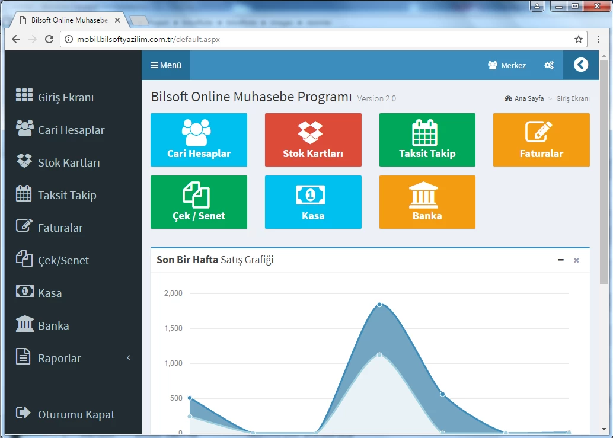Open the Merkez branch selector
Image resolution: width=613 pixels, height=438 pixels.
pos(507,65)
